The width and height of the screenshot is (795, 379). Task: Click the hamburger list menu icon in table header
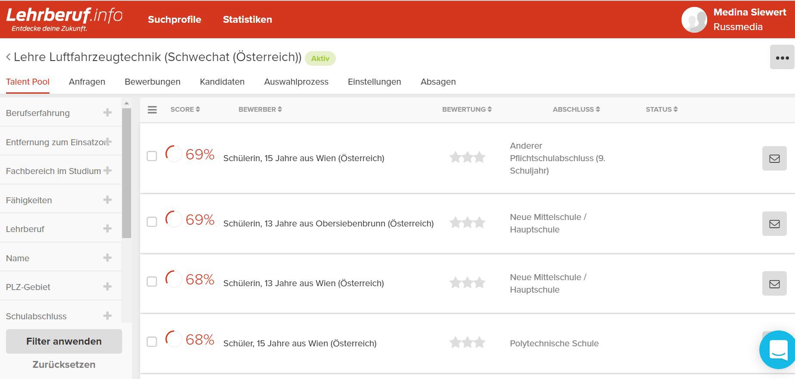[152, 110]
